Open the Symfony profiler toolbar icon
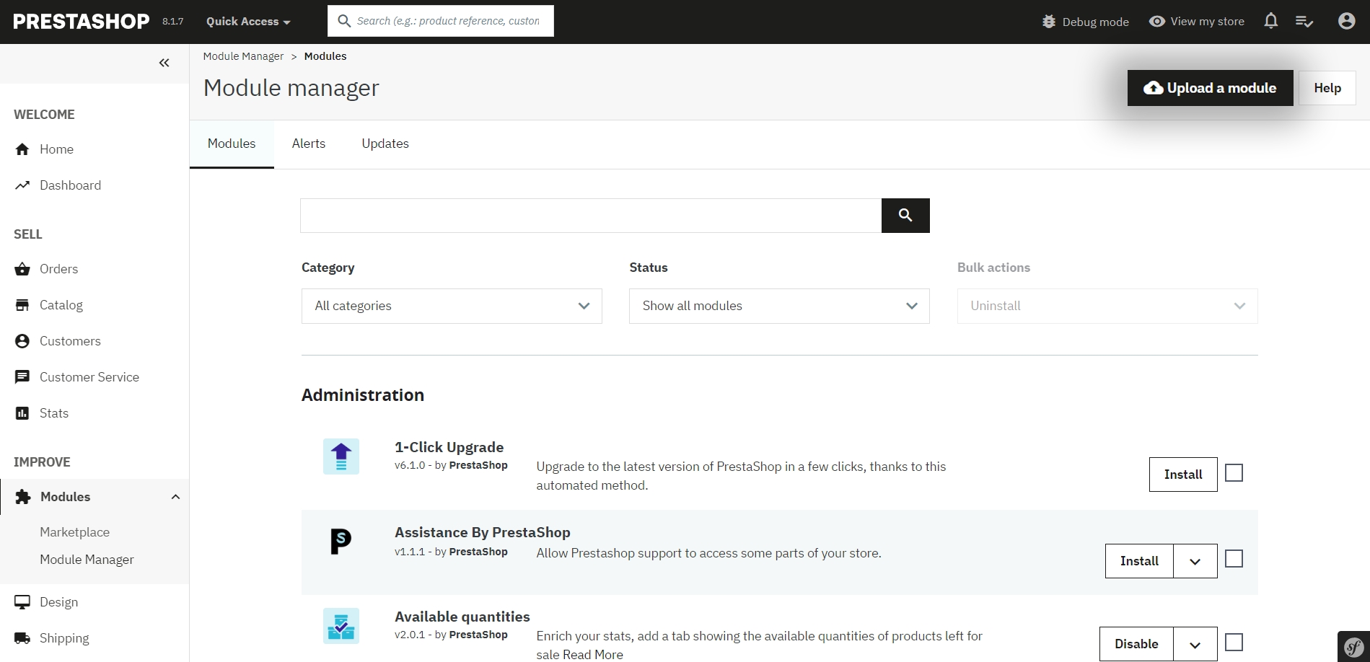Screen dimensions: 1370x662 [1353, 646]
